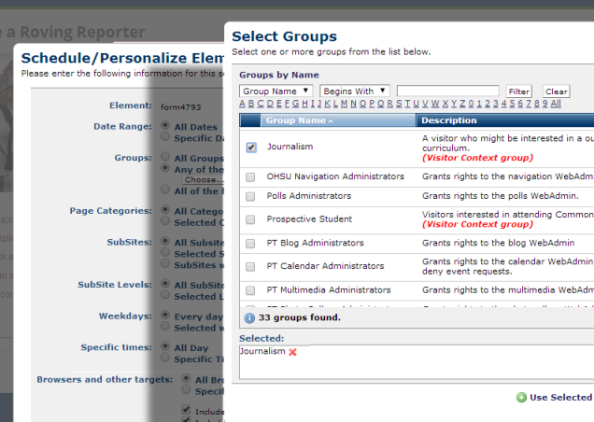Select Any of the groups radio button
The image size is (594, 422).
click(x=165, y=167)
